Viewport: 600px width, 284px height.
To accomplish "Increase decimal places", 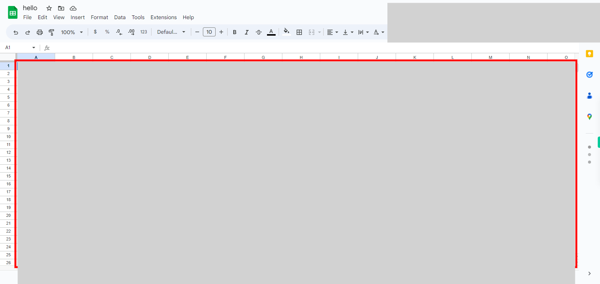I will click(x=131, y=32).
